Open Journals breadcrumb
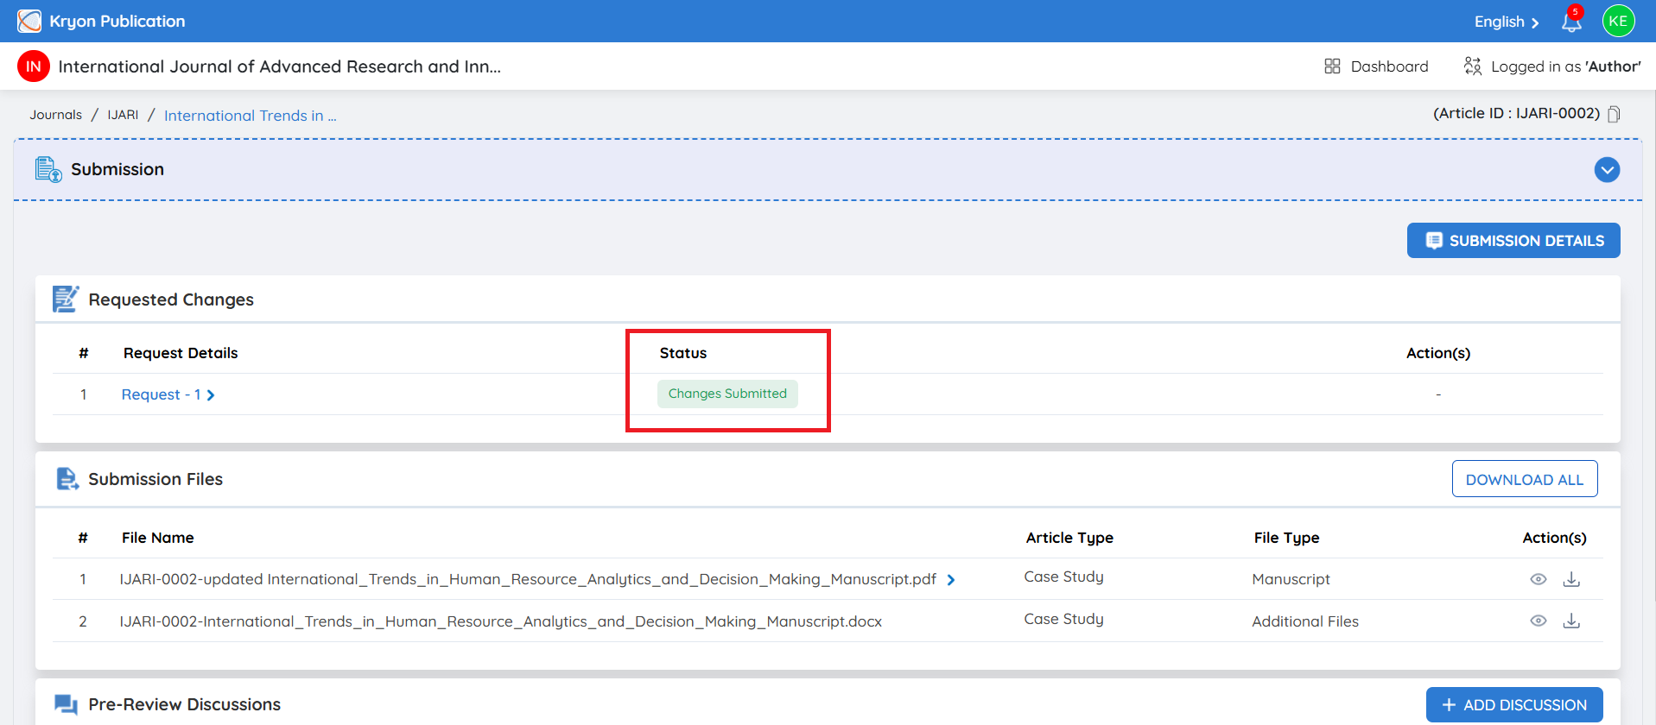1656x725 pixels. (x=56, y=115)
